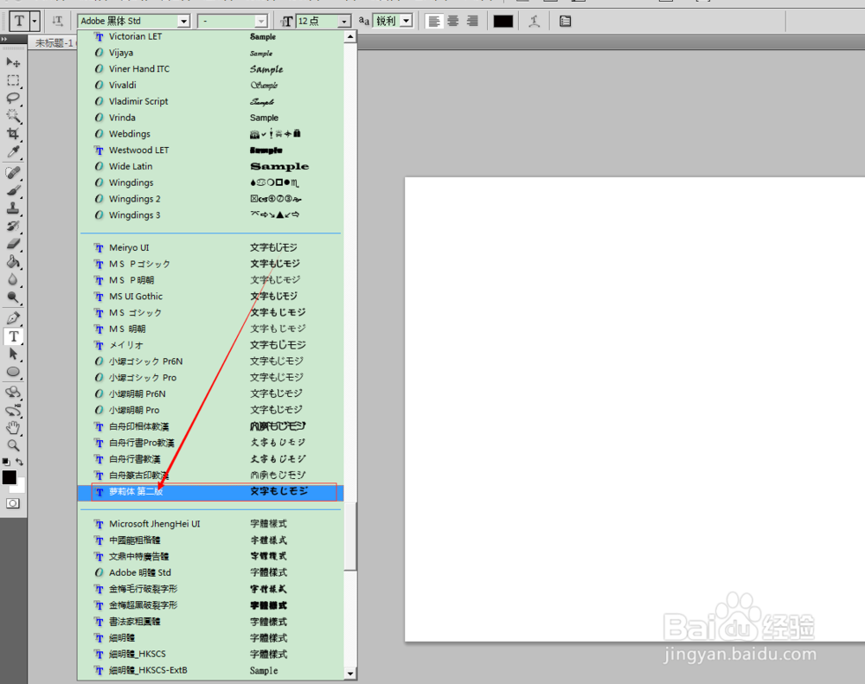Select the Magic Wand tool

click(x=13, y=116)
